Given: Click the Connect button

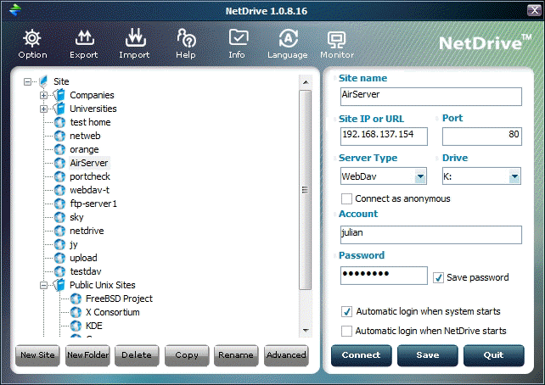Looking at the screenshot, I should (361, 355).
